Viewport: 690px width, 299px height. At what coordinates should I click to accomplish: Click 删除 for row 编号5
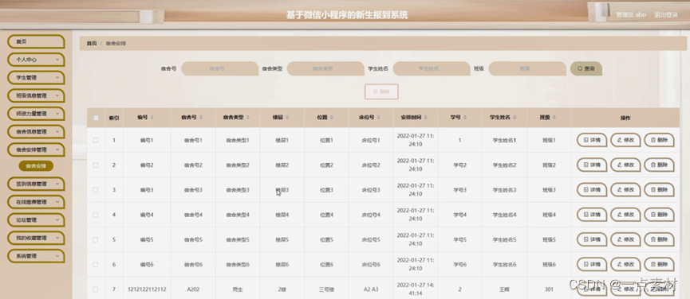point(659,240)
